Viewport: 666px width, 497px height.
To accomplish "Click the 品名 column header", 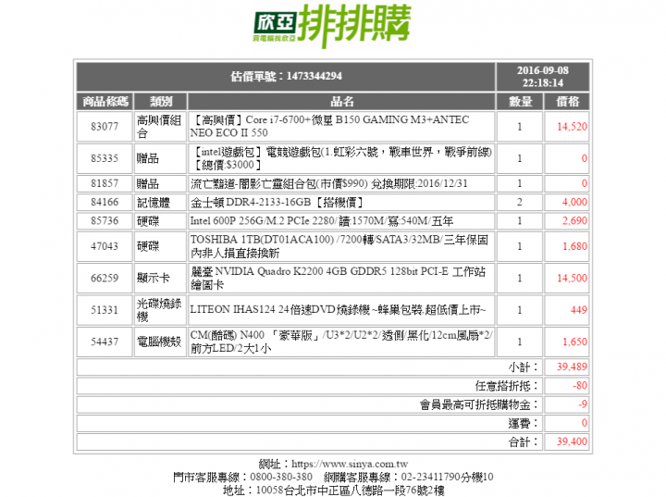I will (x=341, y=102).
